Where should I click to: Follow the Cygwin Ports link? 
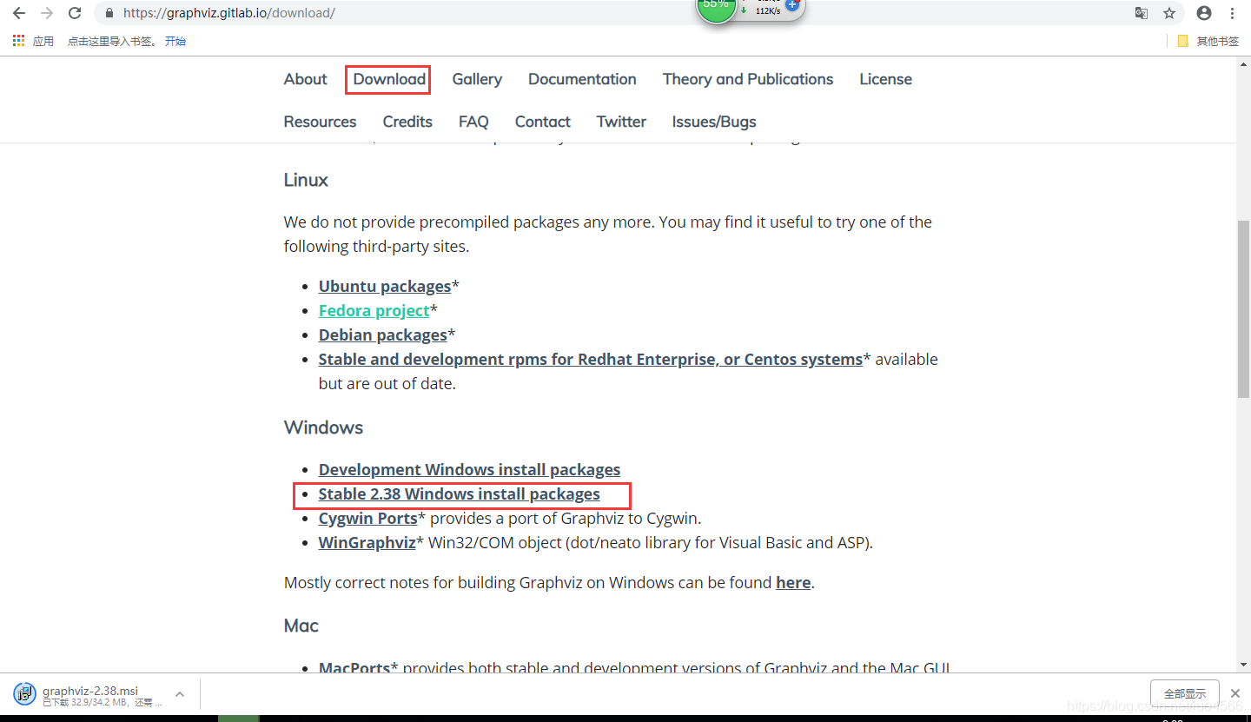(368, 518)
